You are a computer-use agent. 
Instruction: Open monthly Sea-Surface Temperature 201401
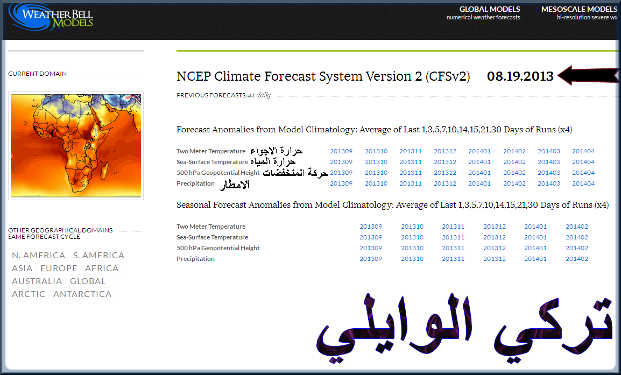479,162
